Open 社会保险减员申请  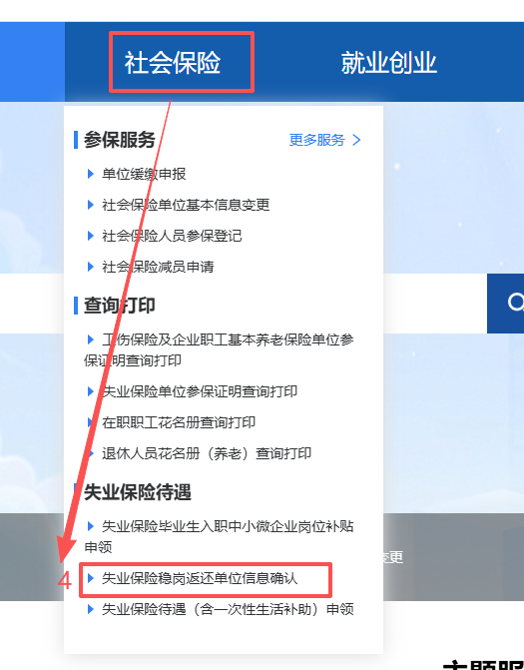point(158,267)
